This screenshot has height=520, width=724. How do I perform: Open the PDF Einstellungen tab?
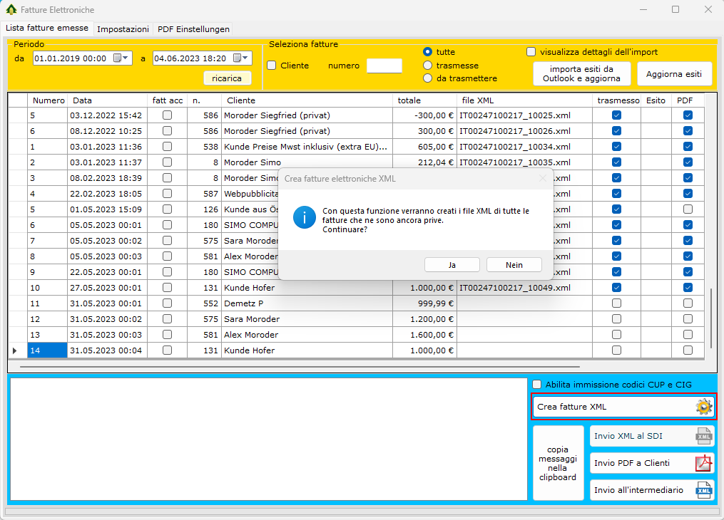click(x=193, y=29)
